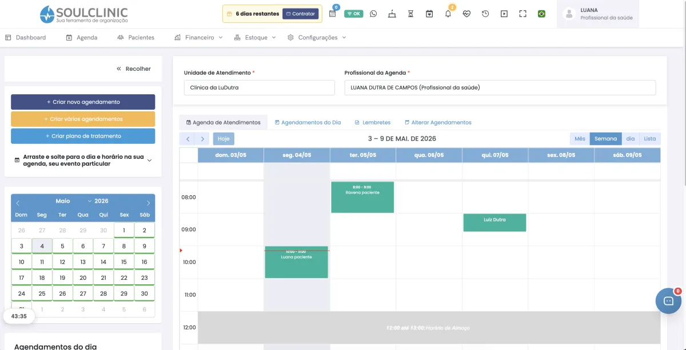Image resolution: width=686 pixels, height=350 pixels.
Task: Open the Pacientes menu item
Action: pos(135,37)
